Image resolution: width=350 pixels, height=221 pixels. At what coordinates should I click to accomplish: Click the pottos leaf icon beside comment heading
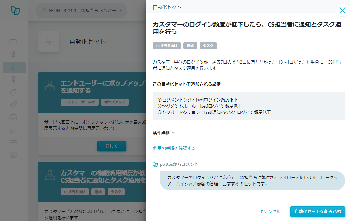(155, 164)
